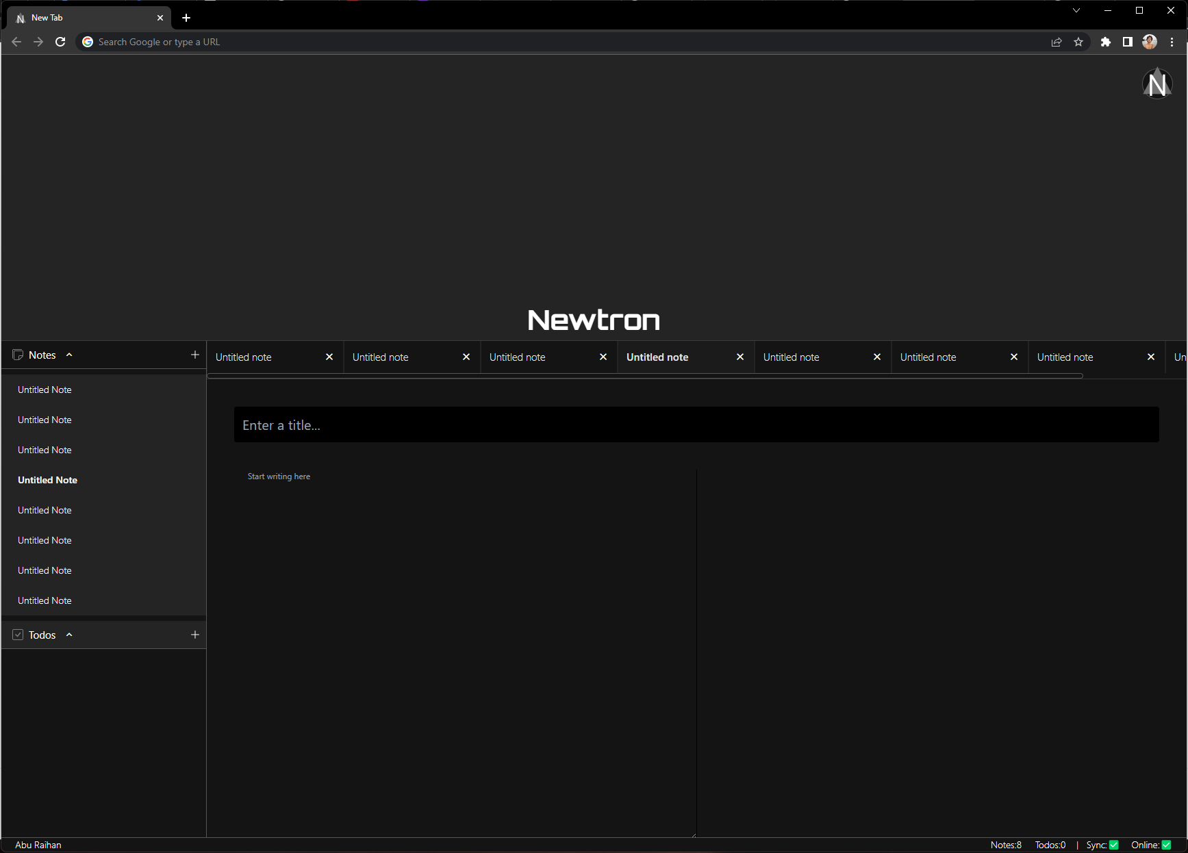
Task: Click the Enter a title input field
Action: click(696, 425)
